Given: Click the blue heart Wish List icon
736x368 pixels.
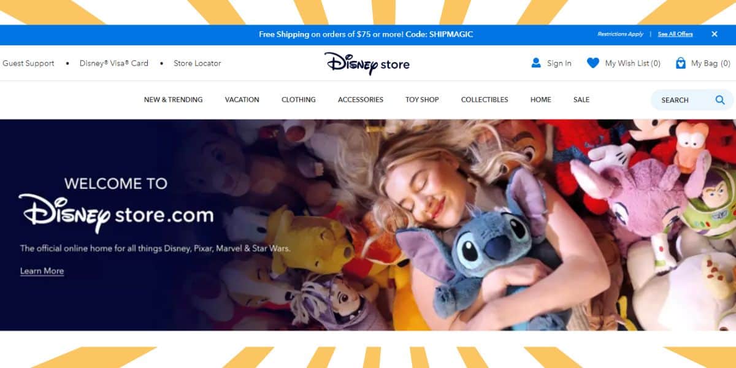Looking at the screenshot, I should 592,63.
